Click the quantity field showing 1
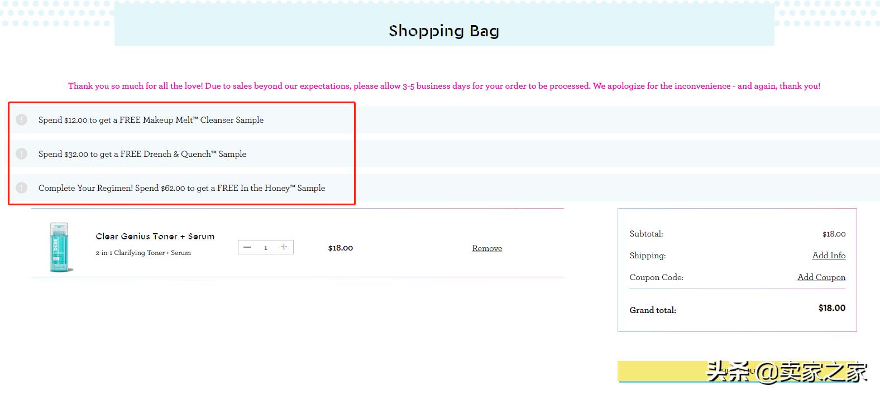The width and height of the screenshot is (880, 395). (266, 248)
